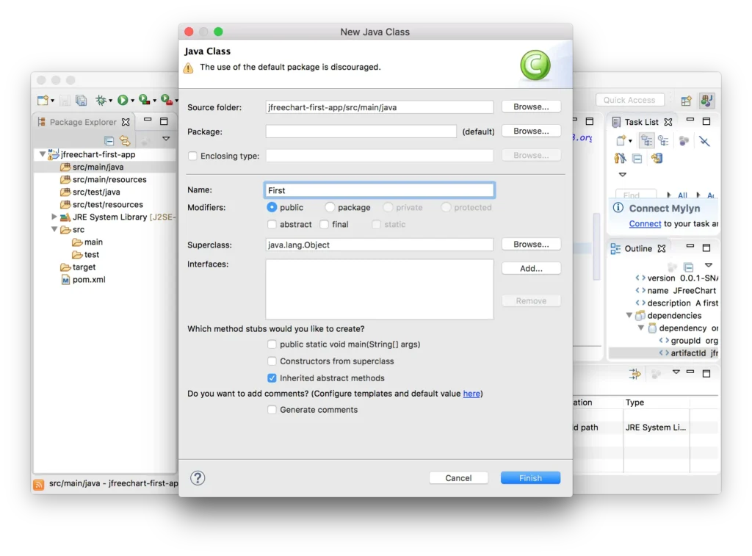Click the Save All toolbar icon
The width and height of the screenshot is (752, 556).
[82, 100]
